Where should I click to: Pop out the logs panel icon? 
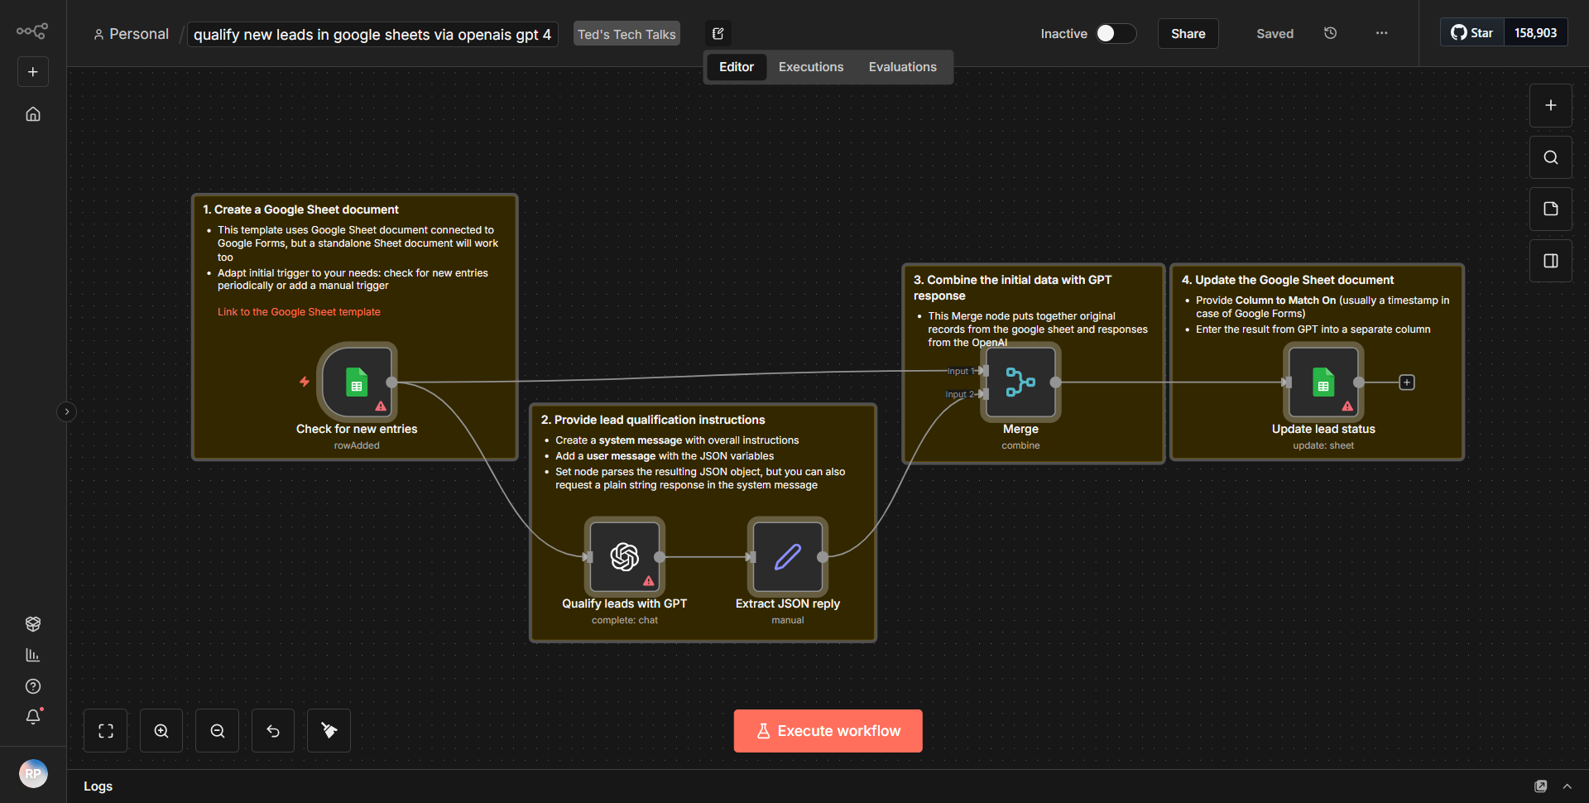coord(1540,786)
